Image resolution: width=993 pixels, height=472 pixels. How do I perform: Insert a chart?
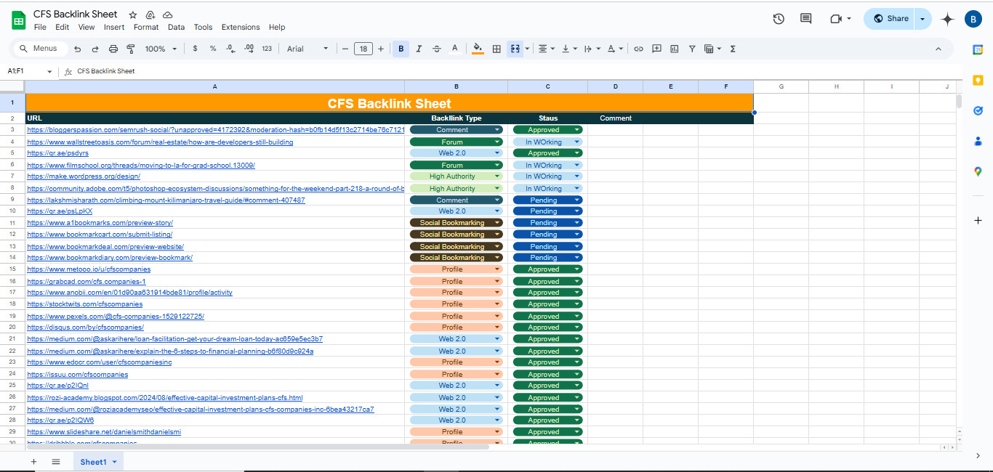click(x=674, y=49)
